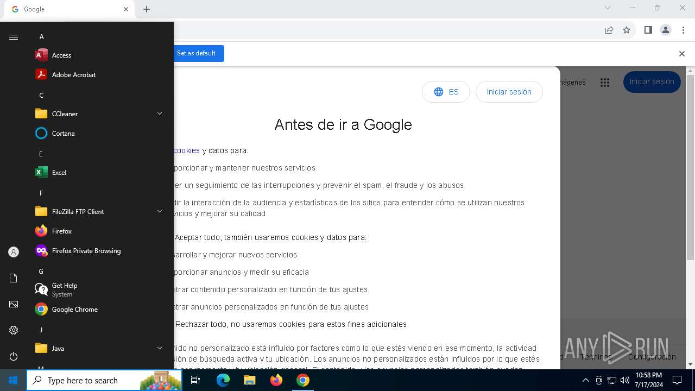Open a new Chrome tab
This screenshot has width=695, height=391.
tap(147, 9)
